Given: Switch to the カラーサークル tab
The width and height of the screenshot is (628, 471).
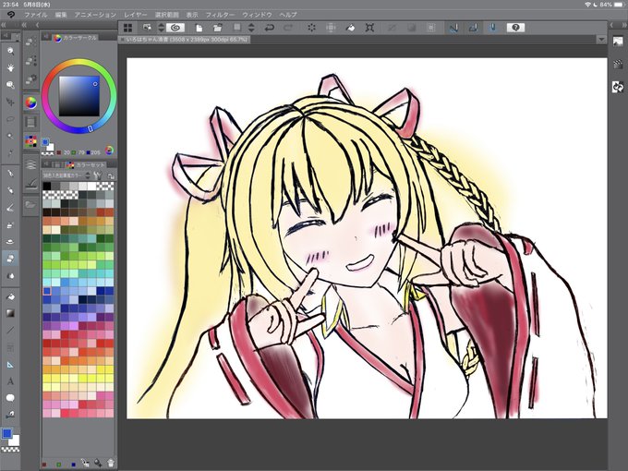Looking at the screenshot, I should coord(76,38).
